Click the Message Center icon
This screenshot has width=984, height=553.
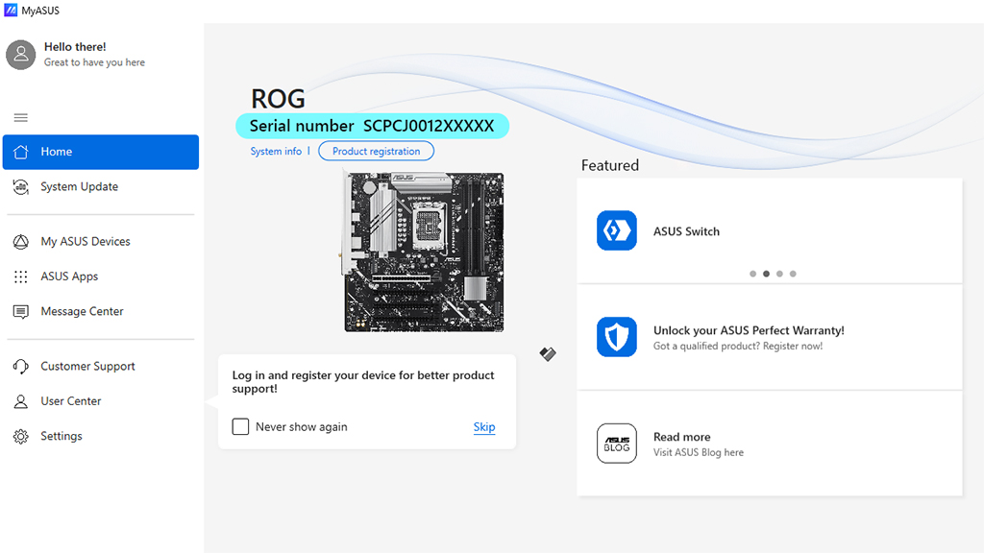[x=21, y=312]
